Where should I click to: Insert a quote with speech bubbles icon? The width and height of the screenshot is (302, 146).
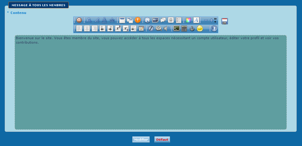point(163,20)
